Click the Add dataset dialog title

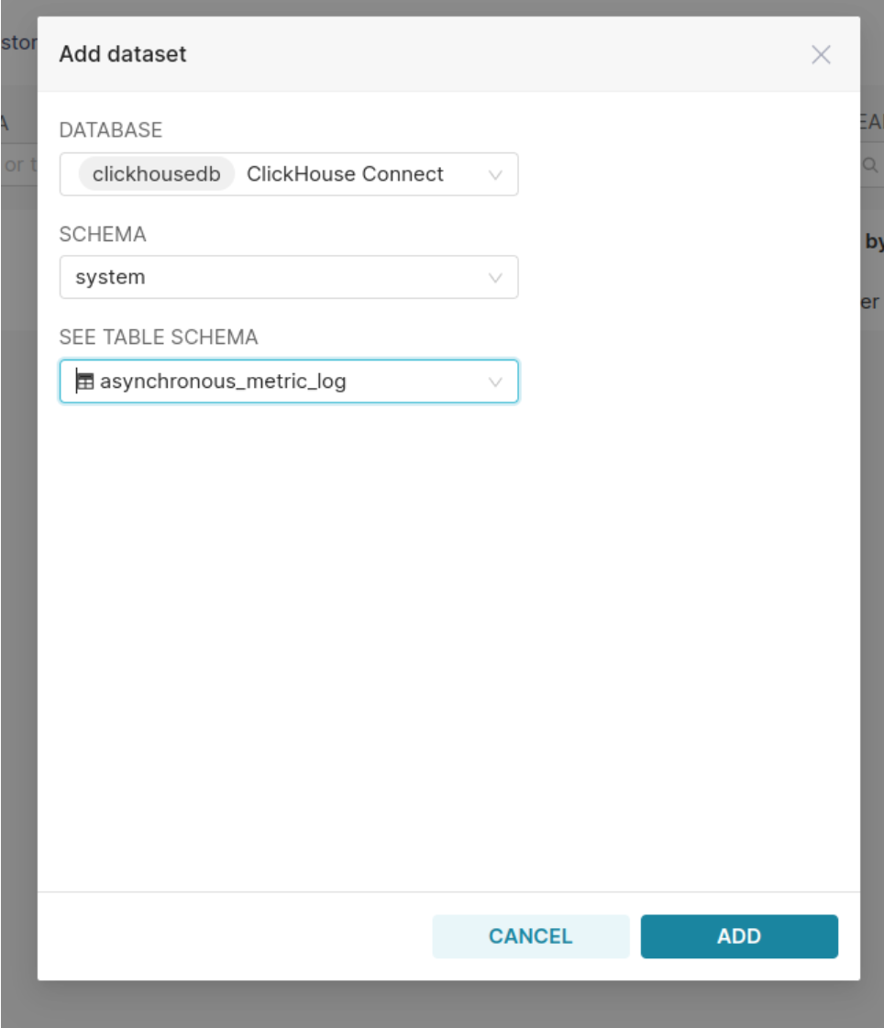[x=123, y=54]
